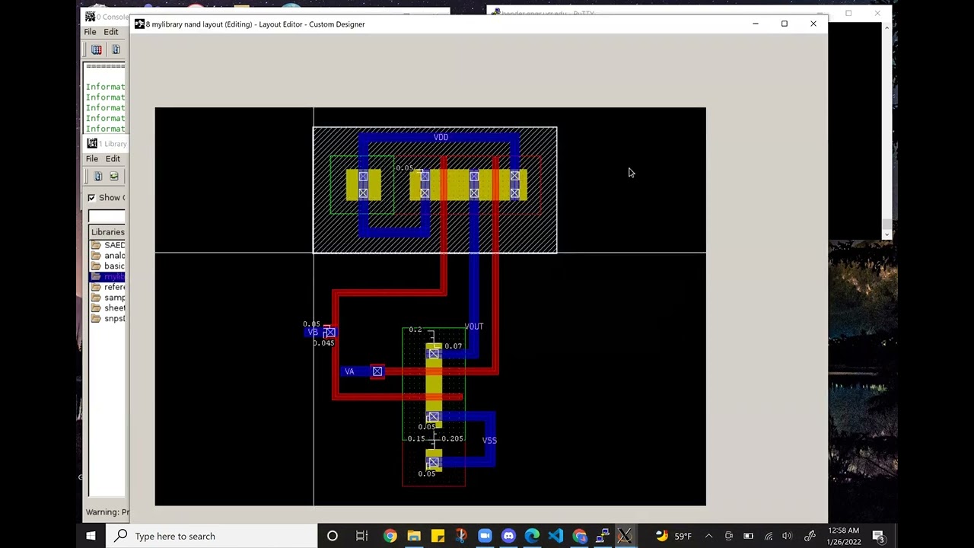974x548 pixels.
Task: Open Microsoft Edge from taskbar
Action: (532, 536)
